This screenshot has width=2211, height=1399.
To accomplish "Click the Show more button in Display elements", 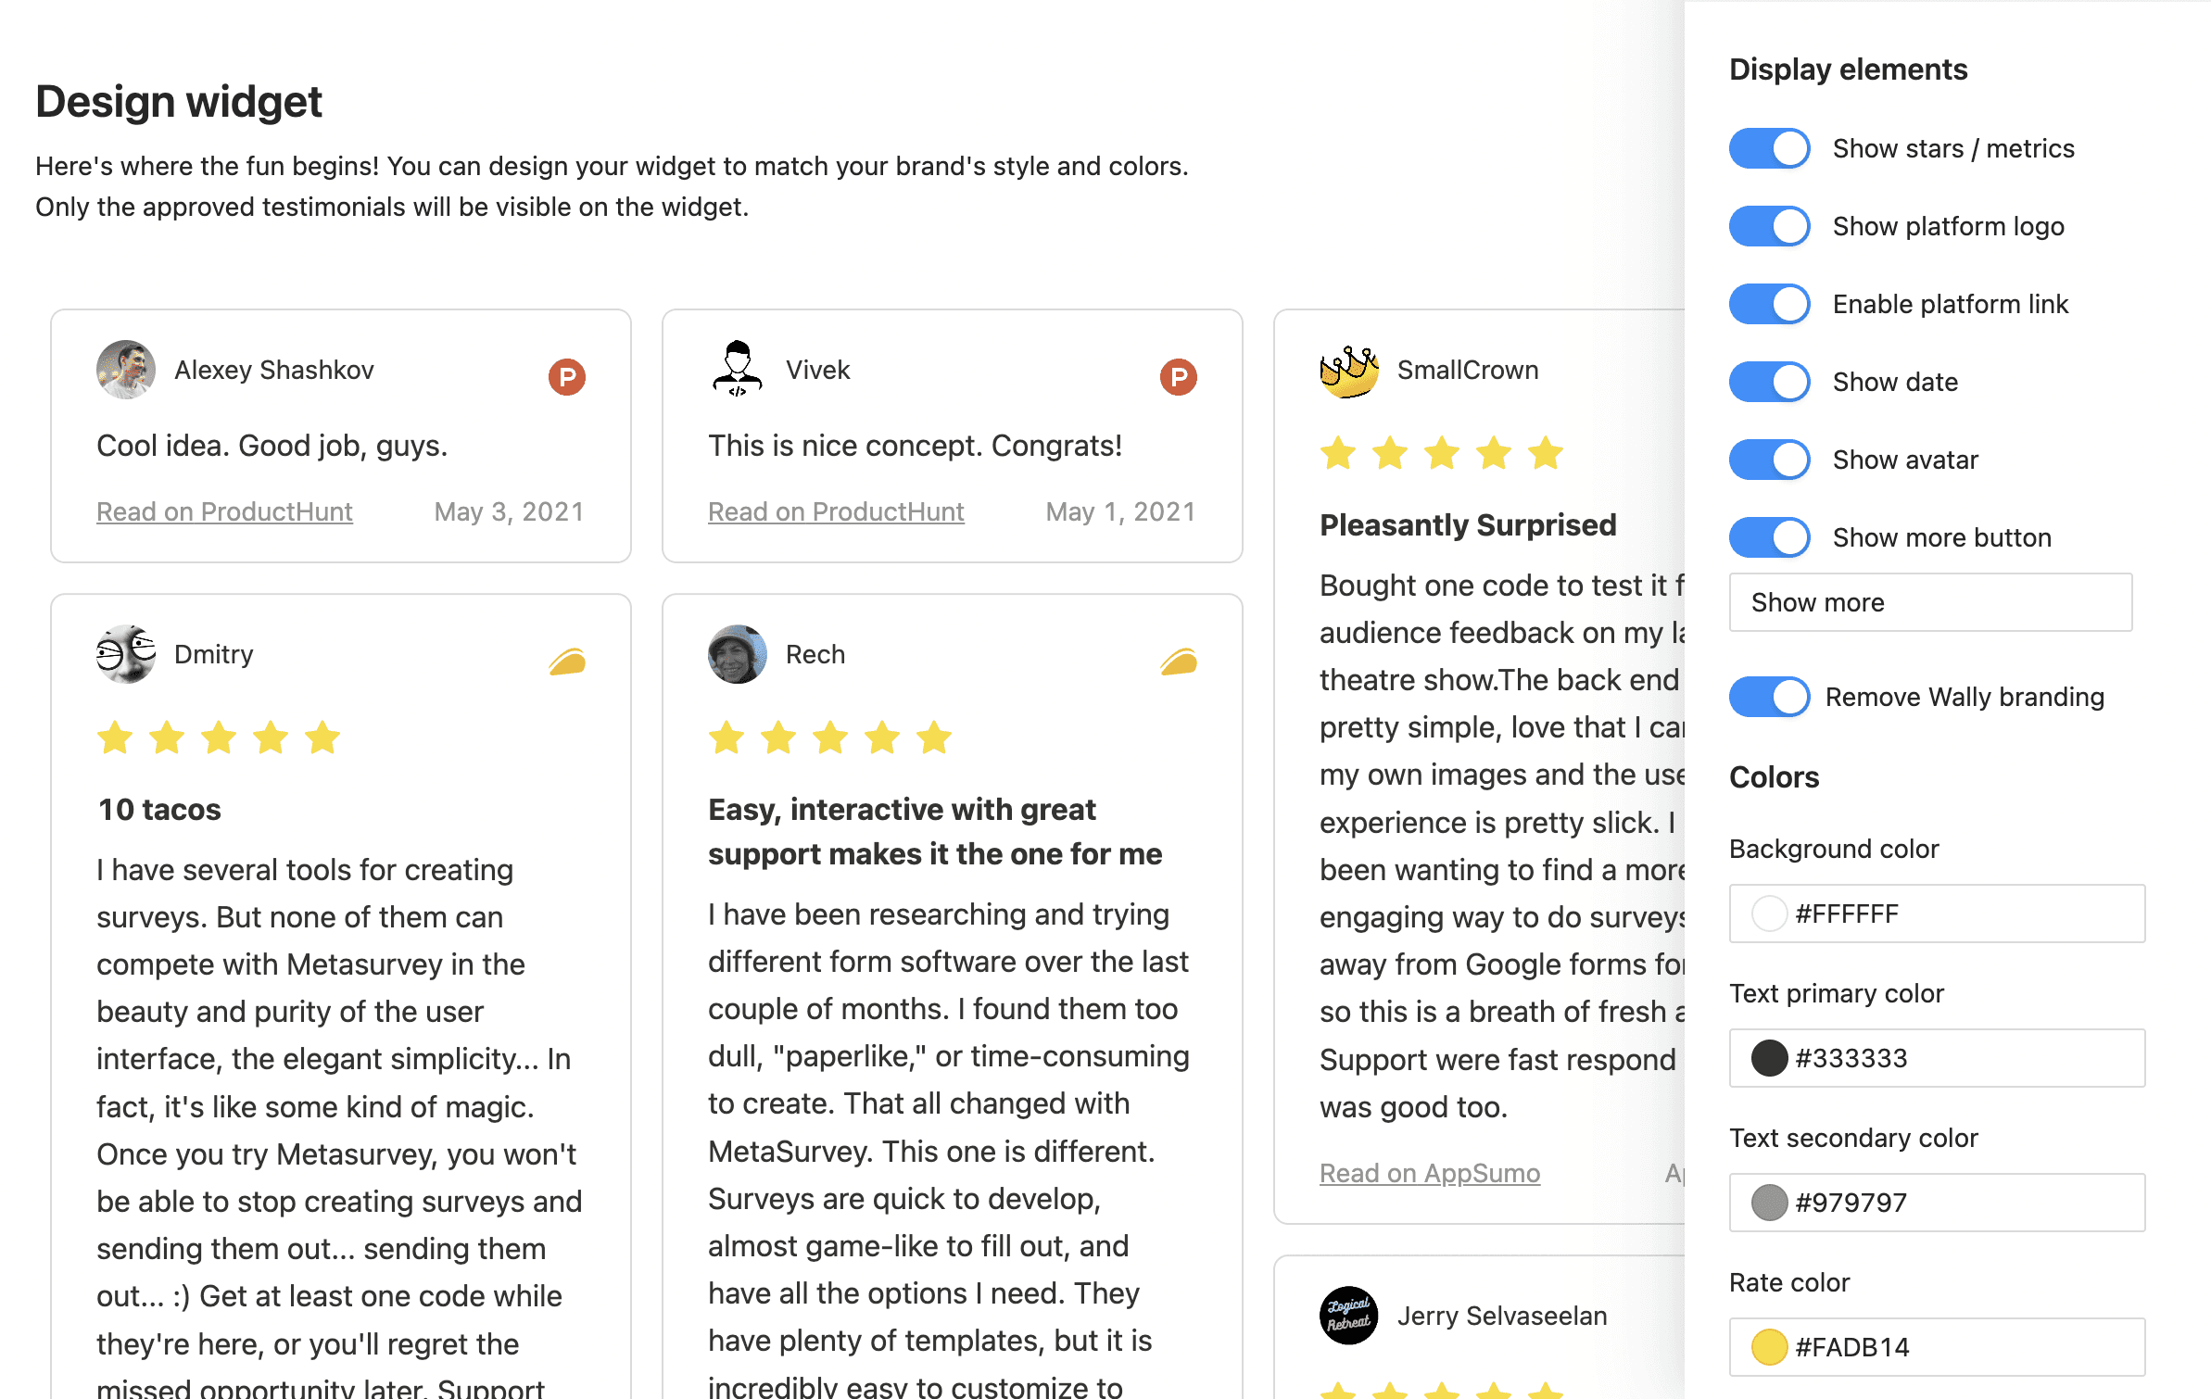I will click(1768, 538).
